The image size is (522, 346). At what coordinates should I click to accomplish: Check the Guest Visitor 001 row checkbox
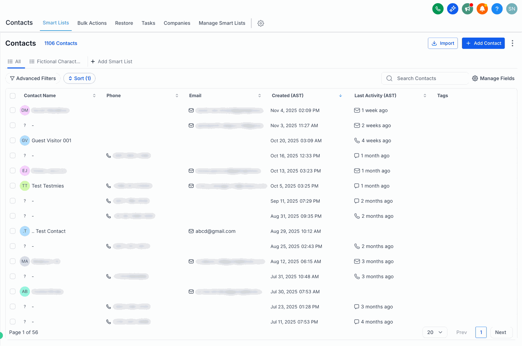pyautogui.click(x=13, y=141)
